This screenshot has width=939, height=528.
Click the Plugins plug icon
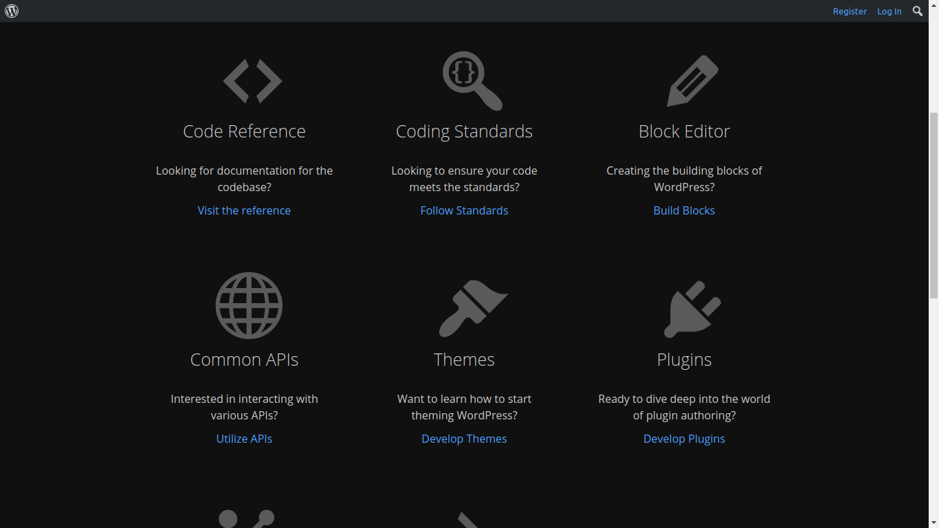[x=692, y=309]
